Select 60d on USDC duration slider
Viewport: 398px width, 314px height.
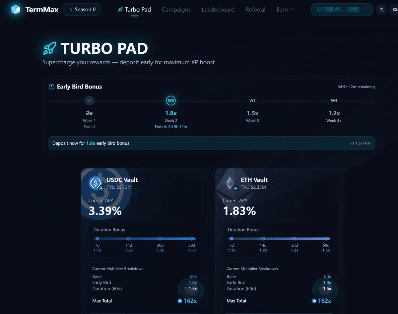click(x=192, y=239)
